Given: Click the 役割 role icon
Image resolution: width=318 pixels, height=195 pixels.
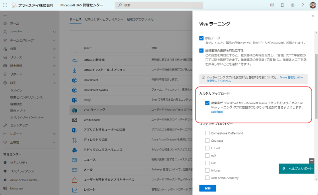Looking at the screenshot, I should pos(5,49).
